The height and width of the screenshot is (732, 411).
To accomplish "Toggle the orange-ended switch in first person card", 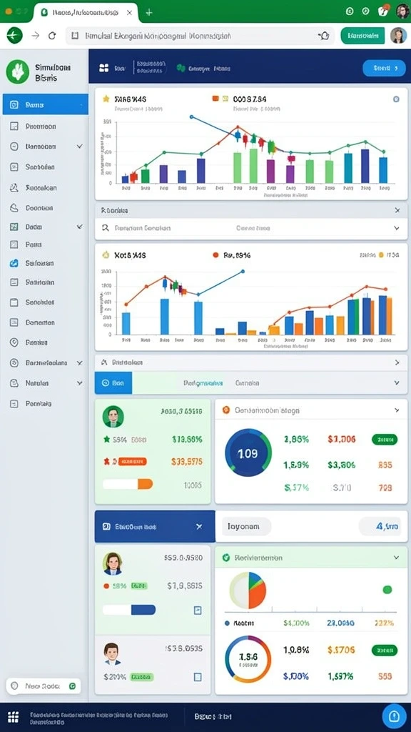I will (128, 484).
